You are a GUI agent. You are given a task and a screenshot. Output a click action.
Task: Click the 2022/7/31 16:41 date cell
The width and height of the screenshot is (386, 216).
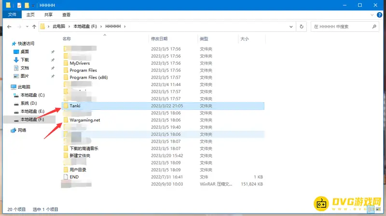[167, 177]
